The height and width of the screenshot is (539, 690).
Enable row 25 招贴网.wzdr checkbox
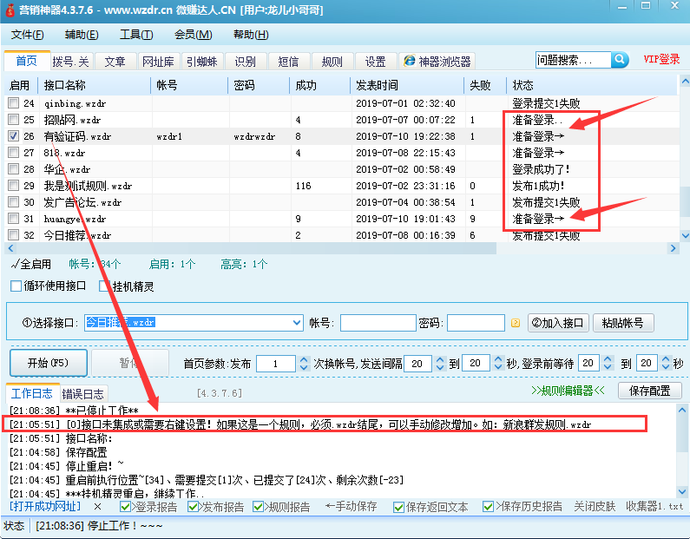pyautogui.click(x=14, y=119)
